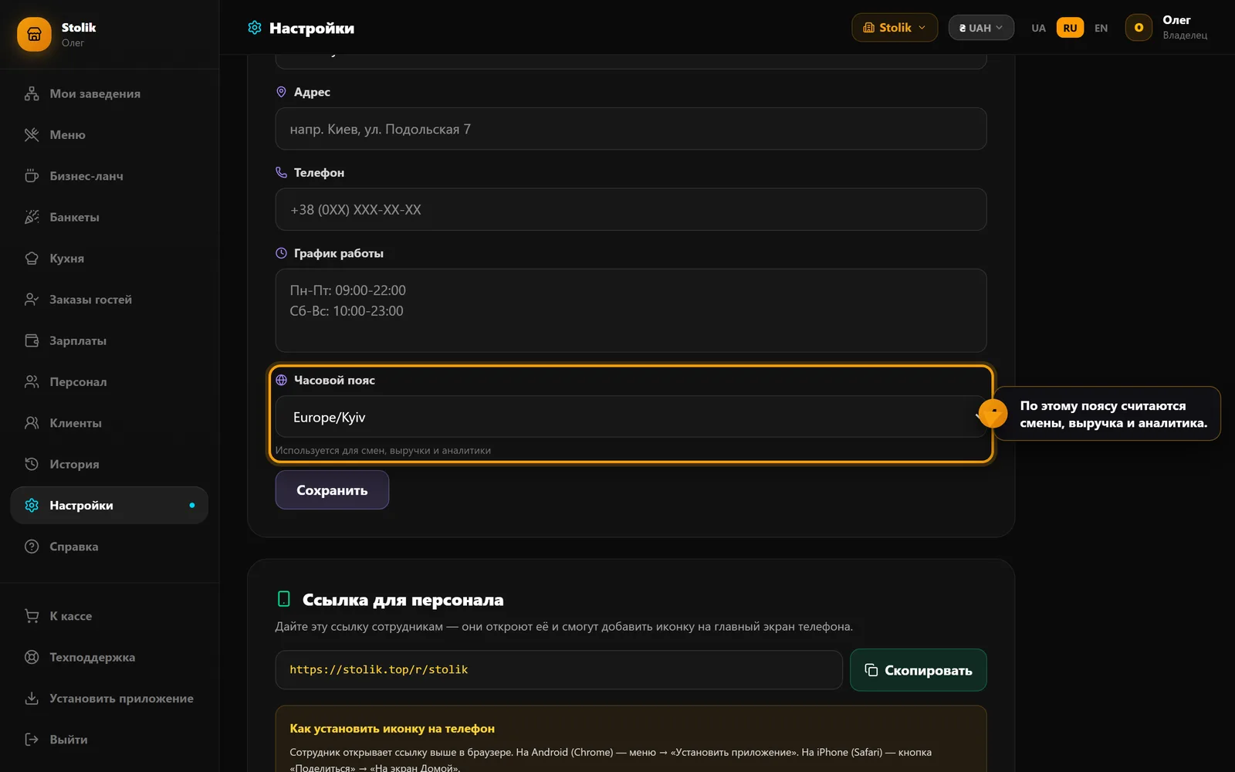Click the К кассе shopping cart icon
Image resolution: width=1235 pixels, height=772 pixels.
(32, 616)
